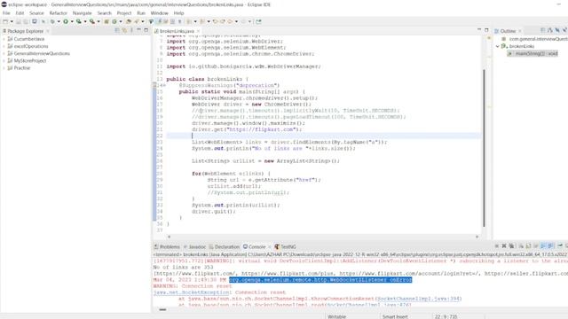Toggle Hide Fields in Outline toolbar
The image size is (568, 319).
[557, 30]
